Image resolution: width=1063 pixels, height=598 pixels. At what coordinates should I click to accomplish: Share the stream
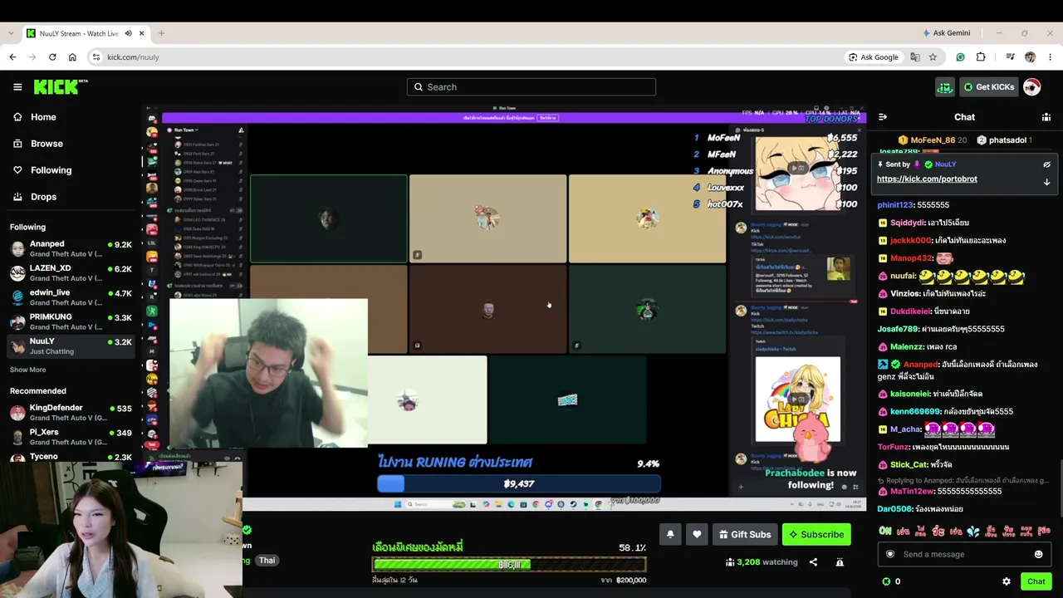(x=813, y=562)
